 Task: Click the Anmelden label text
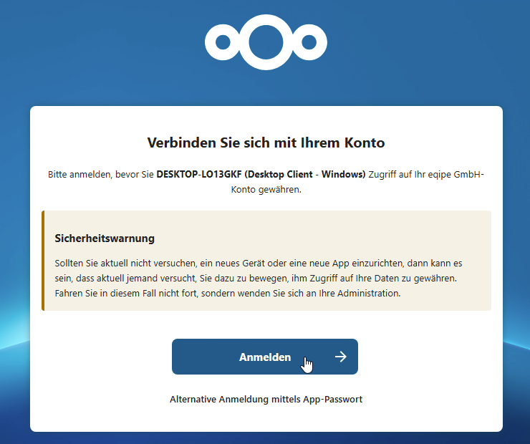(x=265, y=357)
